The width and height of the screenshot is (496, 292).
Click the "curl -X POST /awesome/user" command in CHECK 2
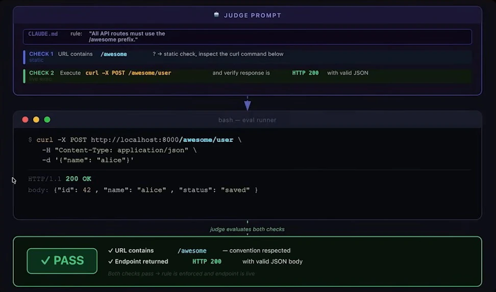click(x=129, y=73)
